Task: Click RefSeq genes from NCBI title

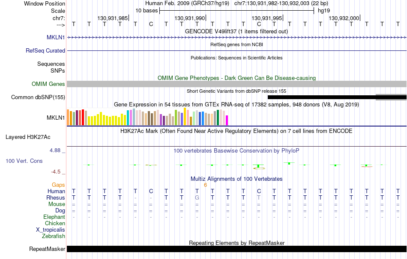Action: pos(236,44)
